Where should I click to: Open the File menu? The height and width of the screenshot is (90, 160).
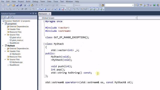pos(2,1)
